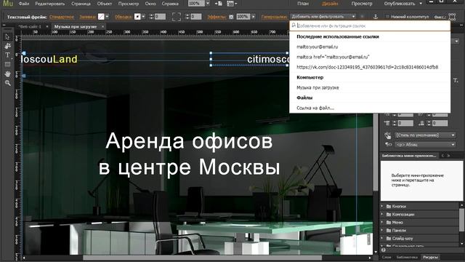Open the Справка menu

(x=170, y=4)
